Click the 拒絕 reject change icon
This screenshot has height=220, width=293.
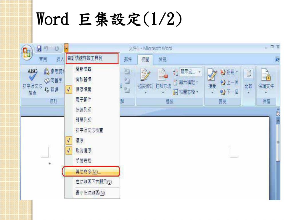[223, 72]
